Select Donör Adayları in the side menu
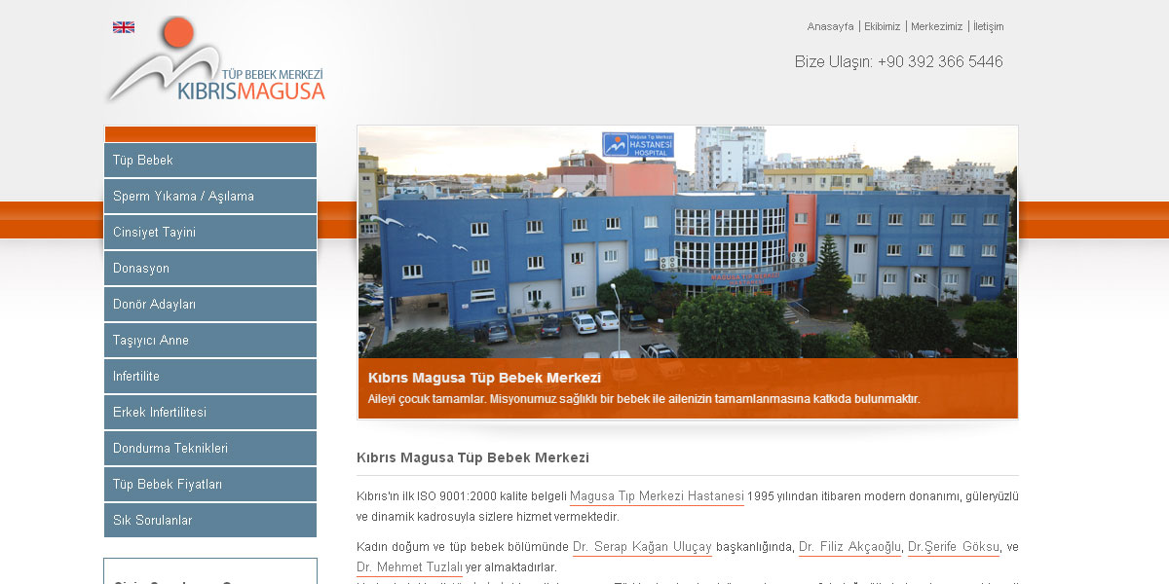The height and width of the screenshot is (584, 1169). click(210, 305)
